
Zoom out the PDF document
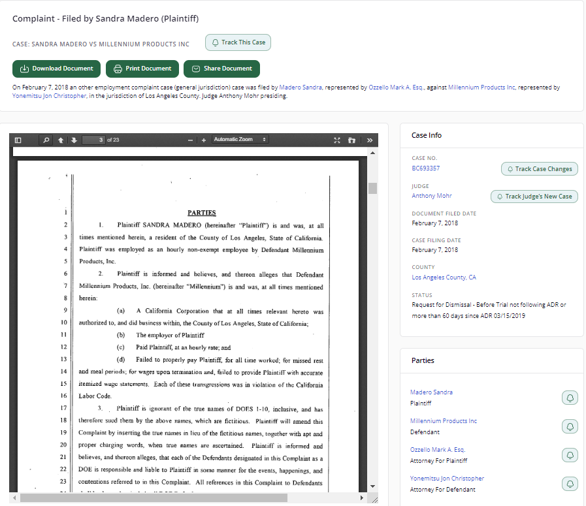190,140
